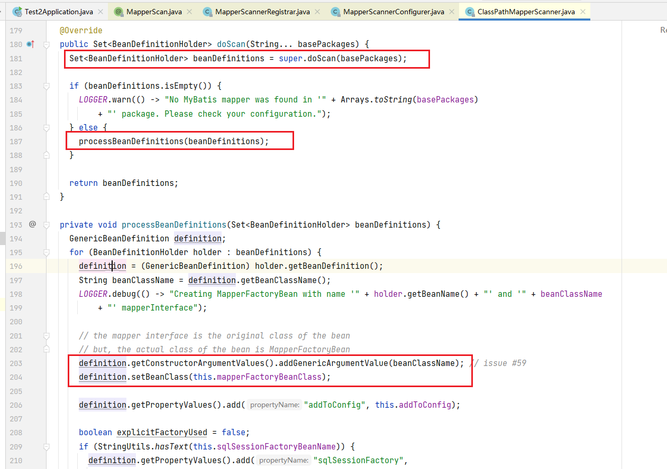Collapse the doScan method fold on line 180
Image resolution: width=667 pixels, height=469 pixels.
[x=47, y=45]
